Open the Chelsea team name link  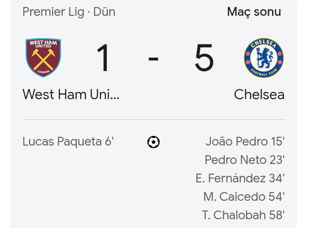point(259,94)
